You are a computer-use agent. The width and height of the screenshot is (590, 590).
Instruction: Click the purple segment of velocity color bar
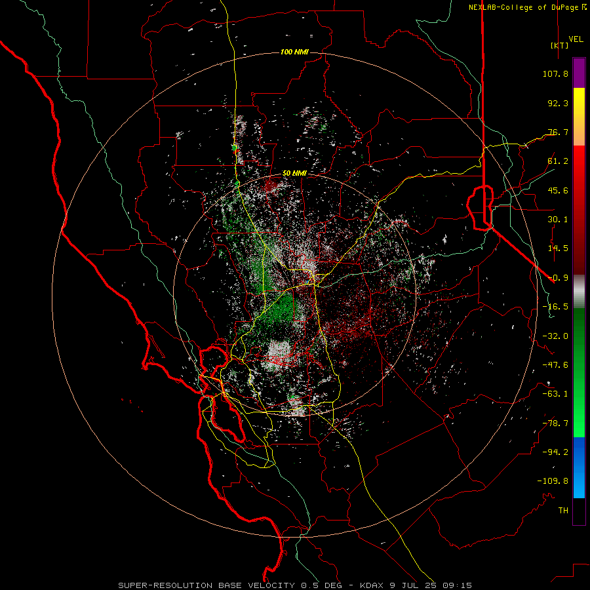[x=579, y=73]
